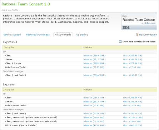Image resolution: width=159 pixels, height=130 pixels.
Task: Download Express-C Client for Linux (208.64 MB)
Action: point(133,56)
